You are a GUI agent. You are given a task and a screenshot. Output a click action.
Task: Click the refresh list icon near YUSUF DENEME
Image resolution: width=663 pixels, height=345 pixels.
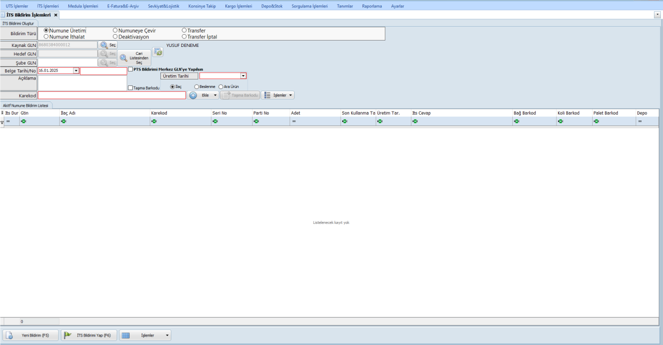(x=158, y=52)
